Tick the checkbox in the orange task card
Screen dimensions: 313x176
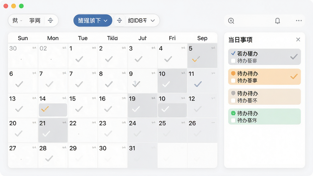click(x=233, y=81)
